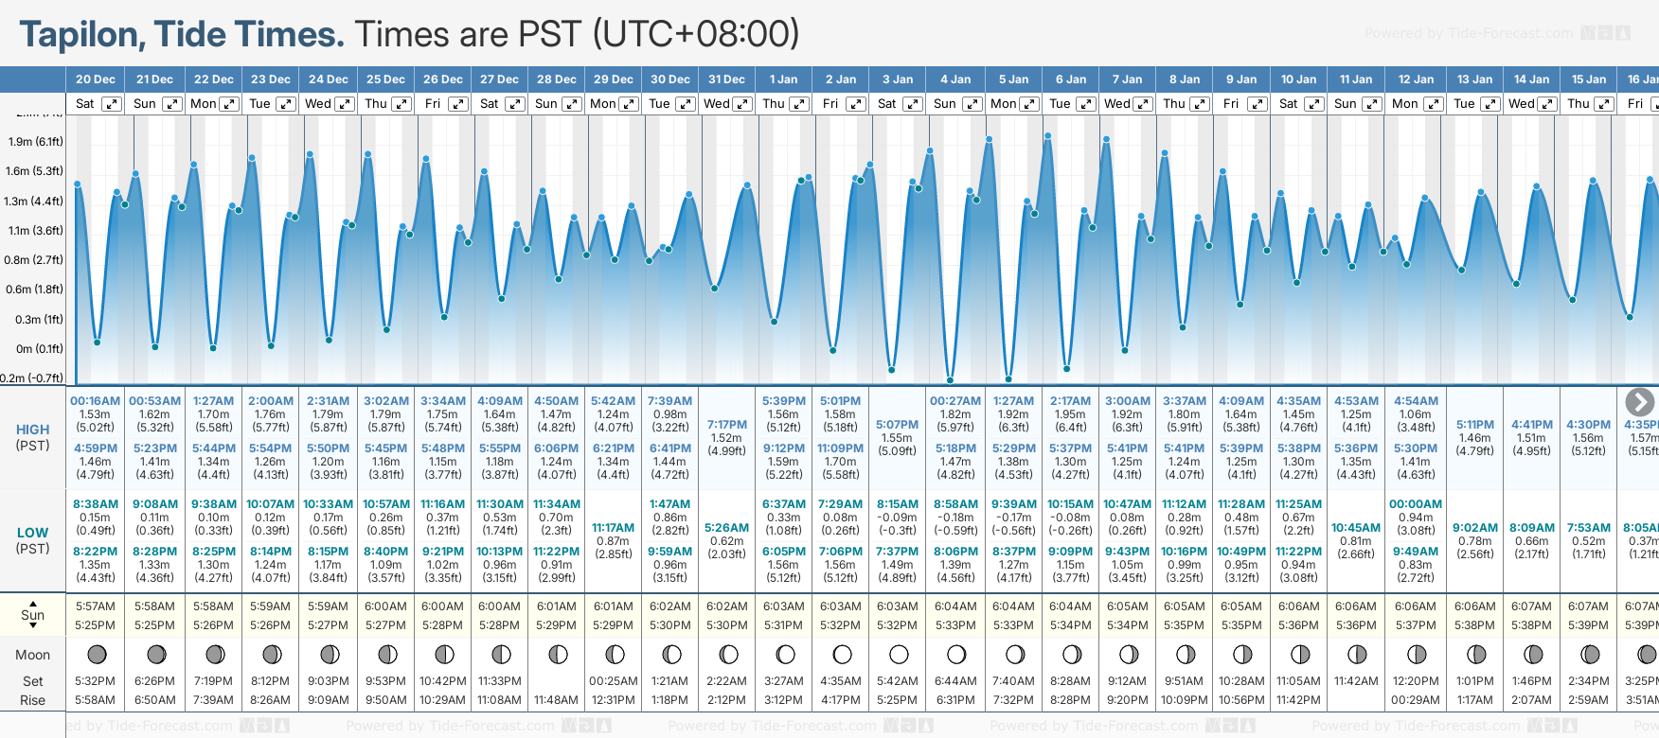Select the 4 Jan date header
This screenshot has height=738, width=1659.
point(955,79)
